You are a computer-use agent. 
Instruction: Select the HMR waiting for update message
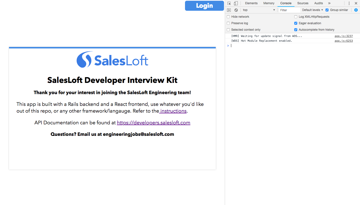(x=266, y=36)
